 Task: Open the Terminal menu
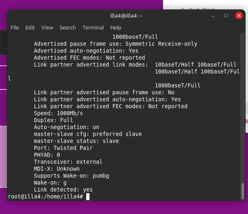[x=93, y=27]
